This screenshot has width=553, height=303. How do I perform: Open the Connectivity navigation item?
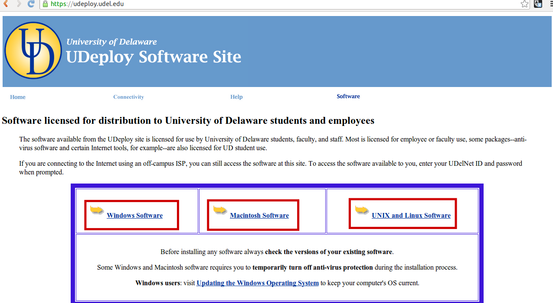coord(128,97)
